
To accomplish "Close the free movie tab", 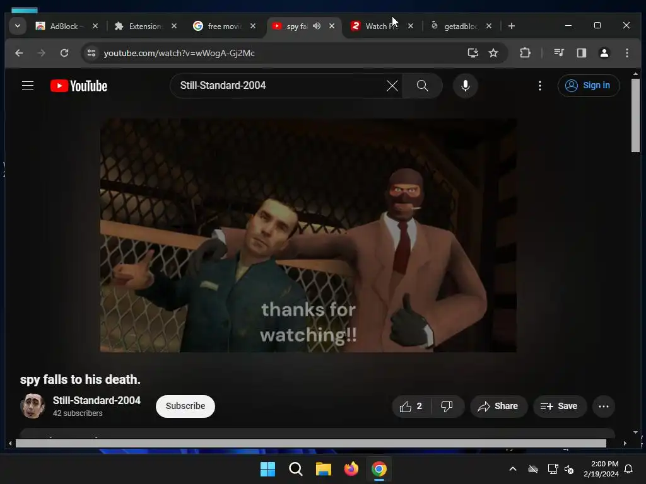I will [253, 26].
